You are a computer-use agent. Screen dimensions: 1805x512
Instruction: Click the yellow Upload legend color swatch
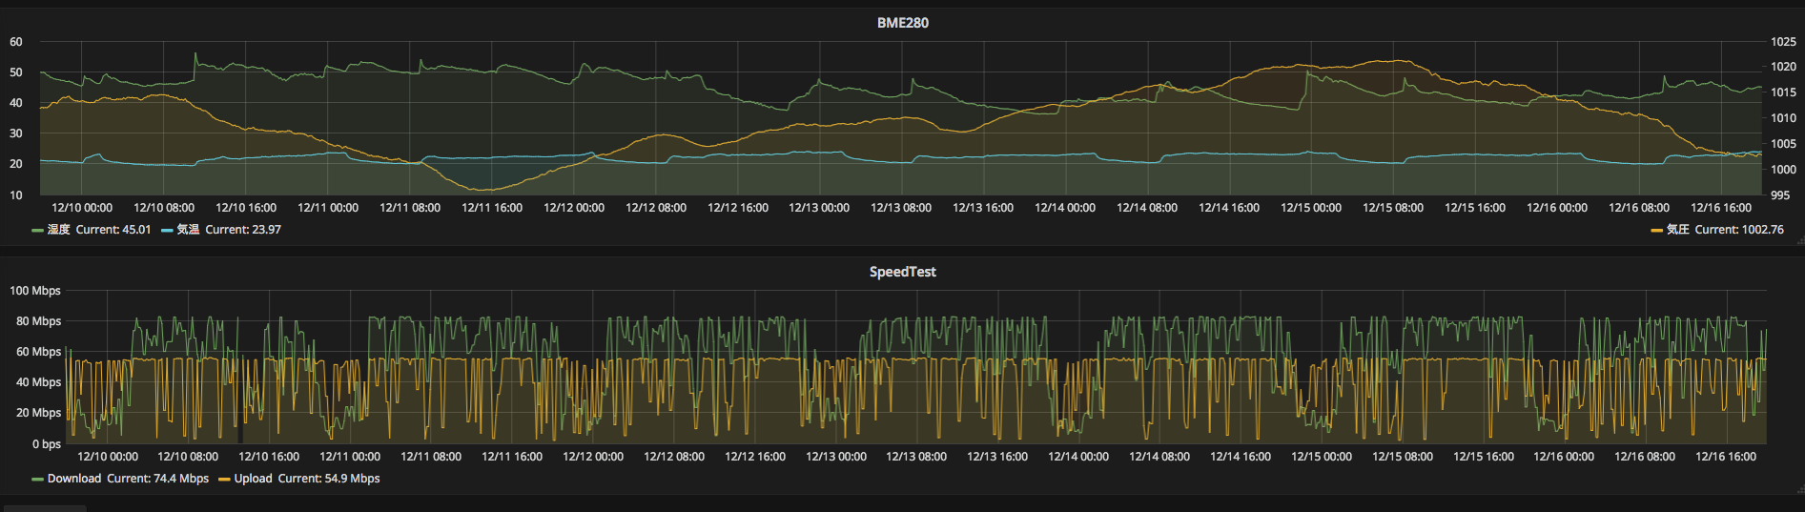click(224, 480)
